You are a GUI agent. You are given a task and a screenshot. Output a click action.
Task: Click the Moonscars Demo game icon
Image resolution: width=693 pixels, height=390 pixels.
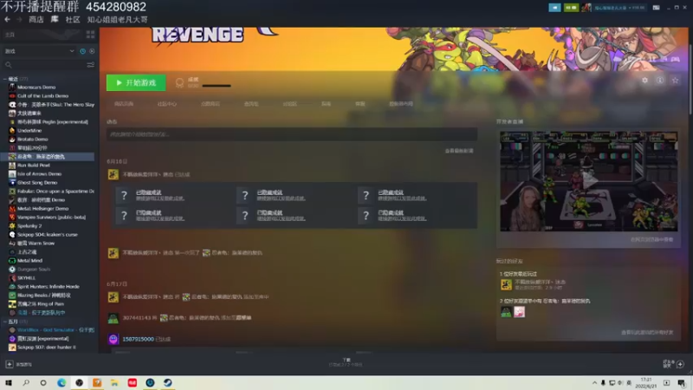(x=12, y=88)
